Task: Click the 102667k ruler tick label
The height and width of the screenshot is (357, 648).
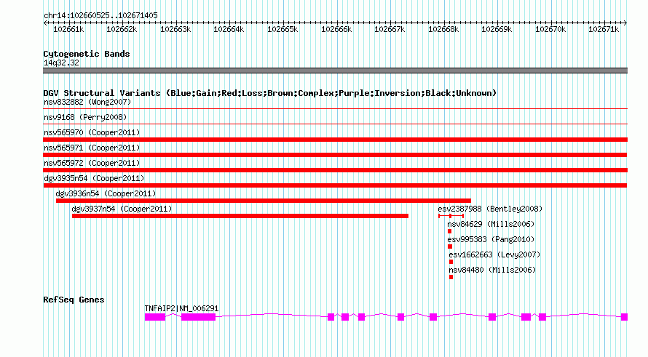Action: 390,29
